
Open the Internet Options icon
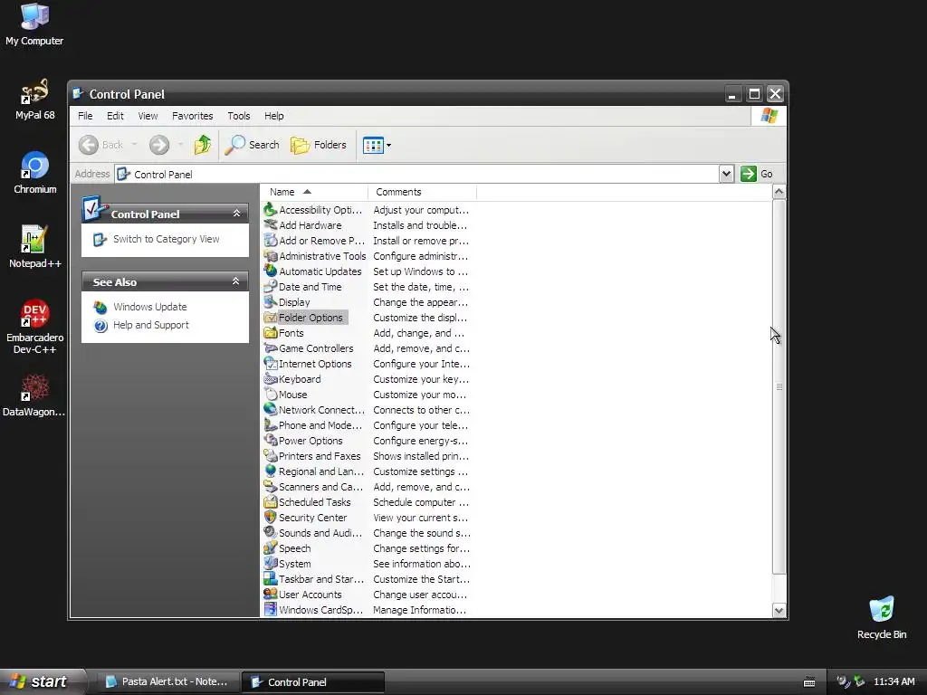[270, 364]
